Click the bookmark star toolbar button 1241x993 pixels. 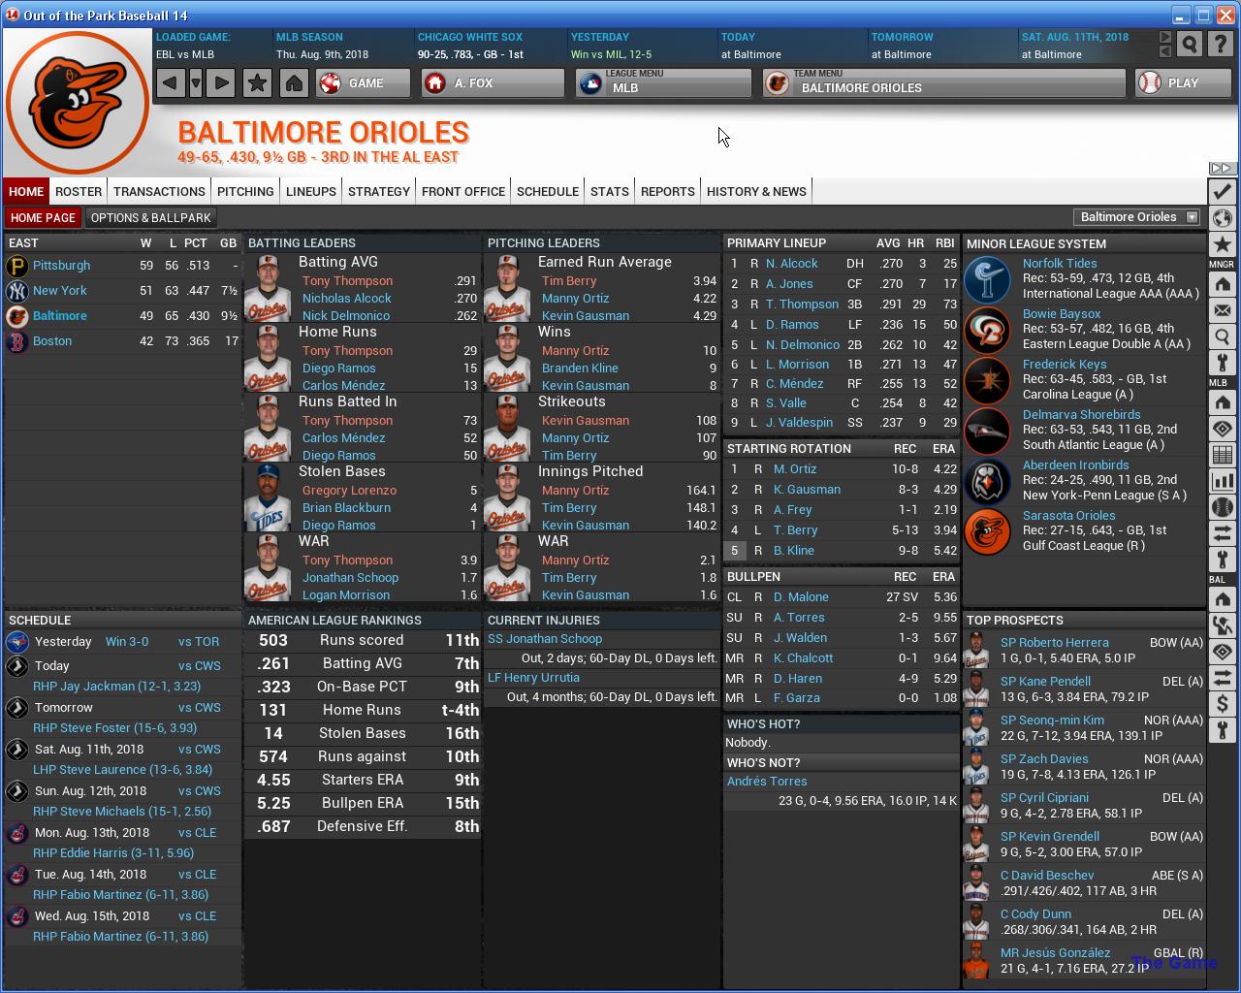(x=257, y=82)
